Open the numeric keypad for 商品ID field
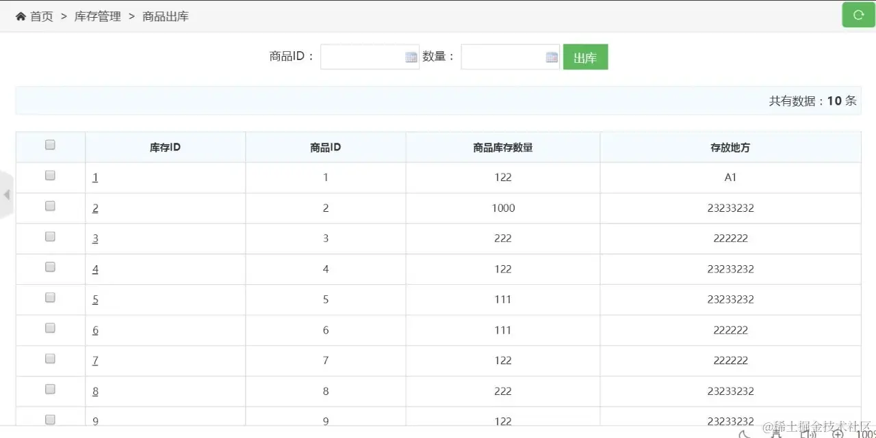 pos(411,57)
